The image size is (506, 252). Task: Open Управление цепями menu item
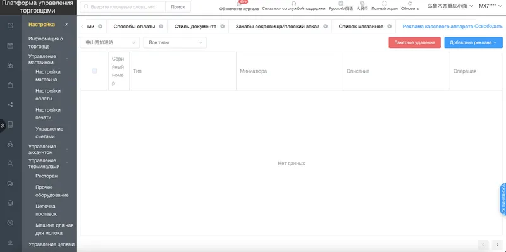[51, 244]
